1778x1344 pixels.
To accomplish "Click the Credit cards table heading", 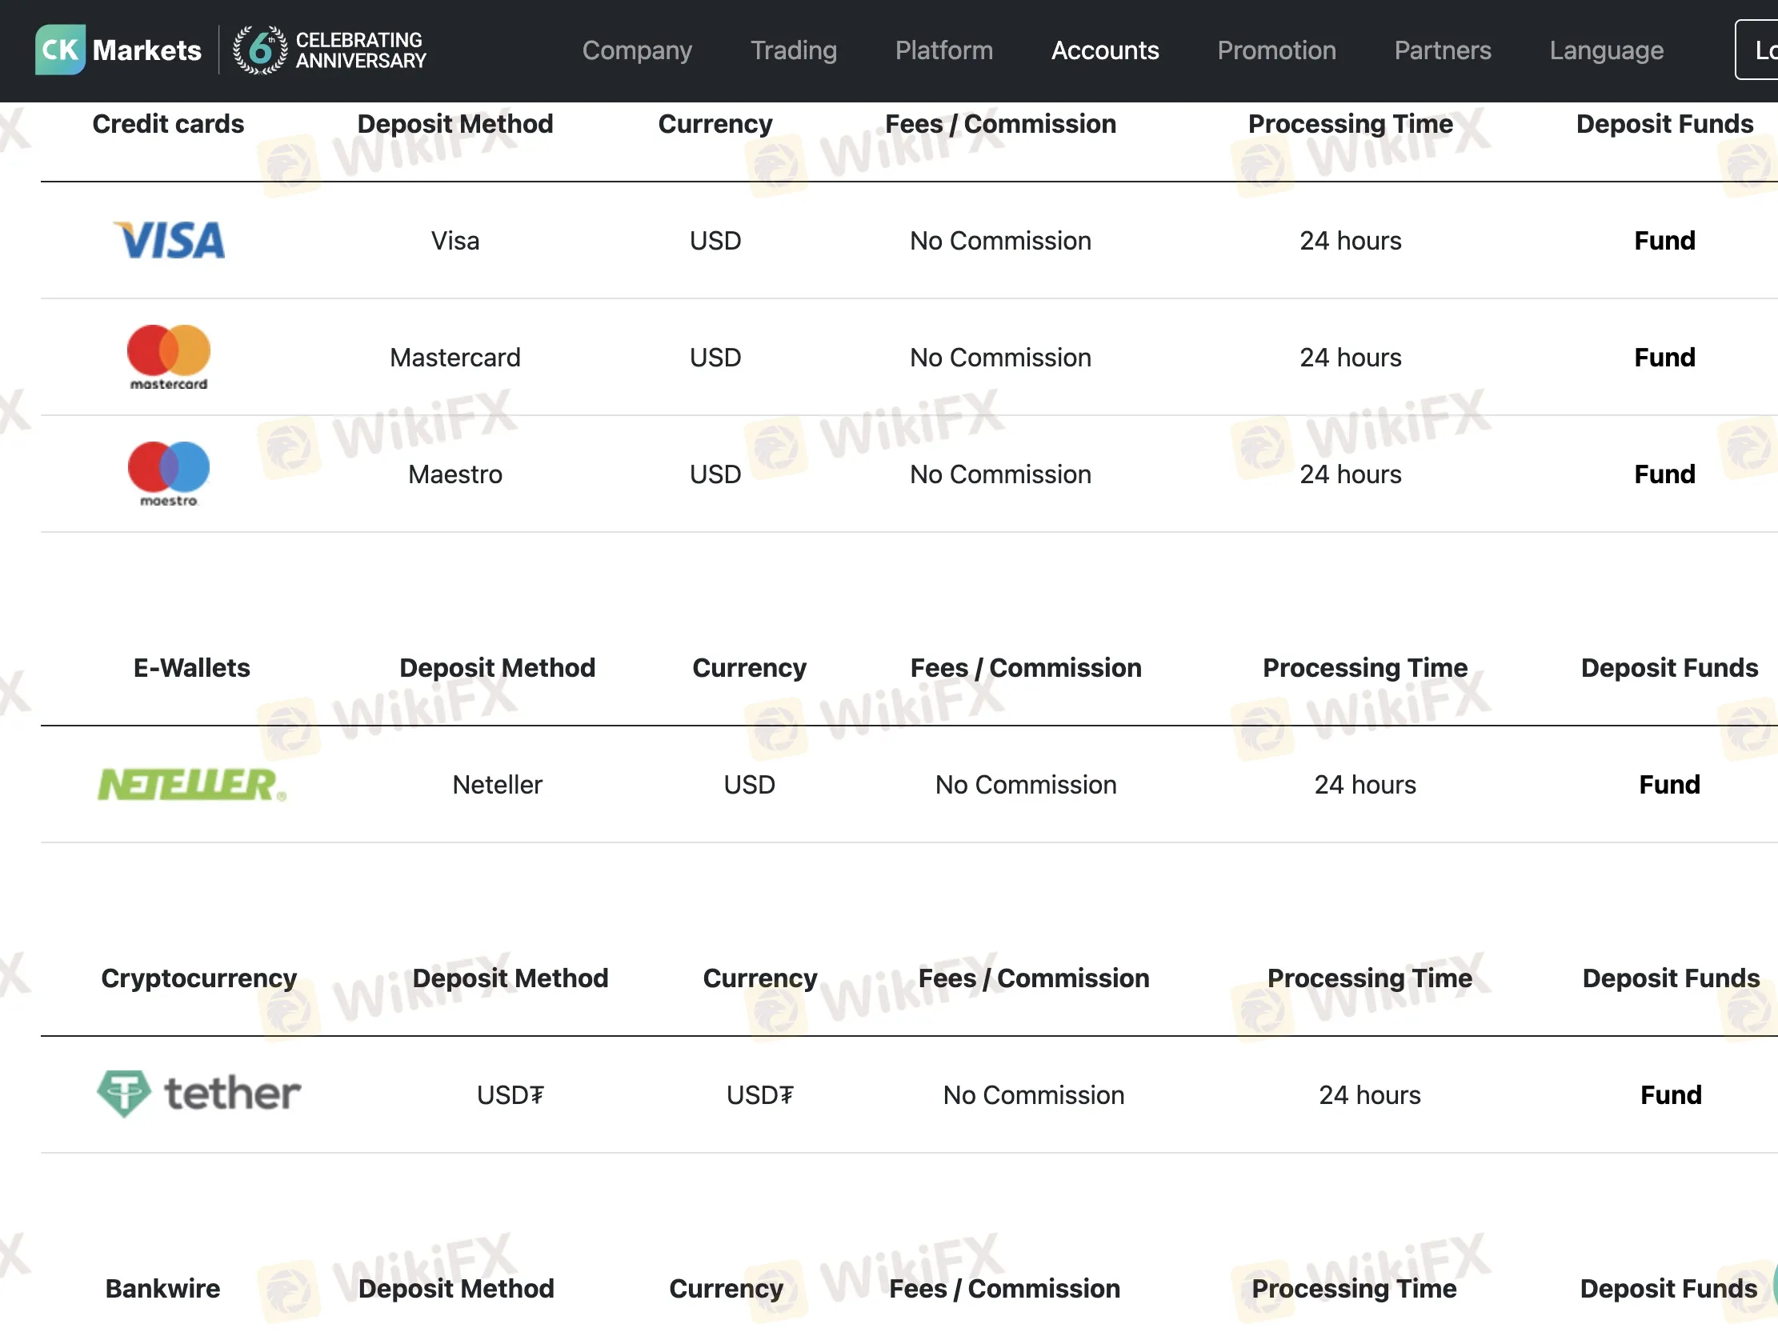I will pyautogui.click(x=168, y=124).
